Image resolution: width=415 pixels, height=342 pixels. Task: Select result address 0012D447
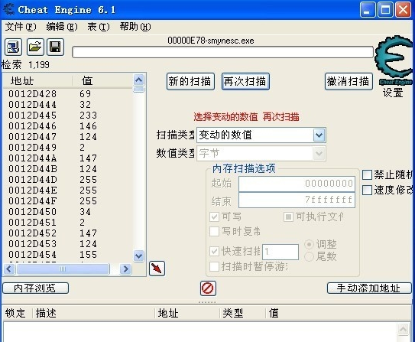tap(32, 137)
